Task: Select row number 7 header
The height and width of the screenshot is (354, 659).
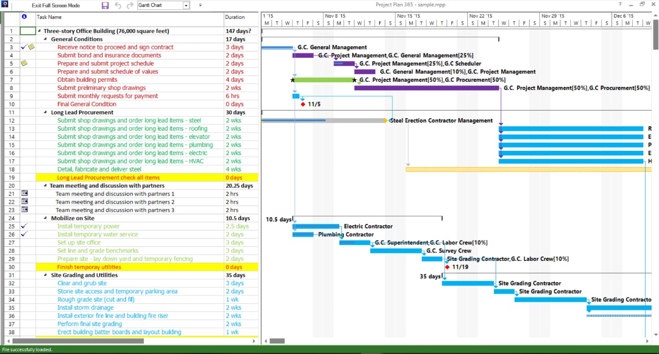Action: [11, 80]
